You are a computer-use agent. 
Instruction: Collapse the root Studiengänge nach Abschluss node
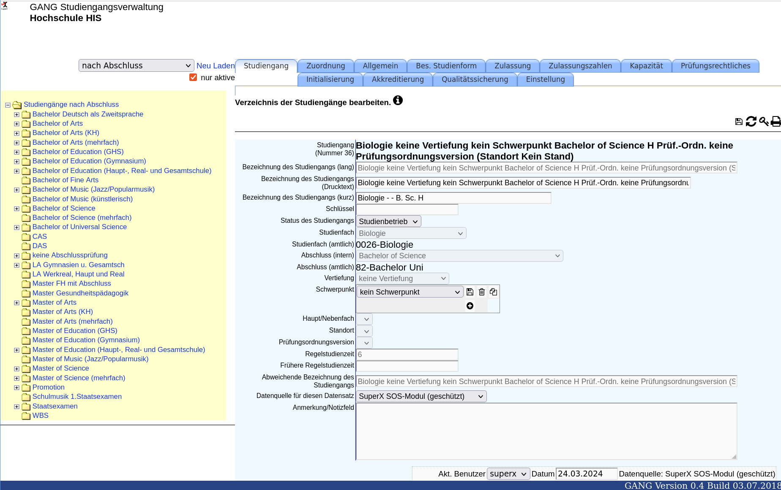pyautogui.click(x=8, y=105)
